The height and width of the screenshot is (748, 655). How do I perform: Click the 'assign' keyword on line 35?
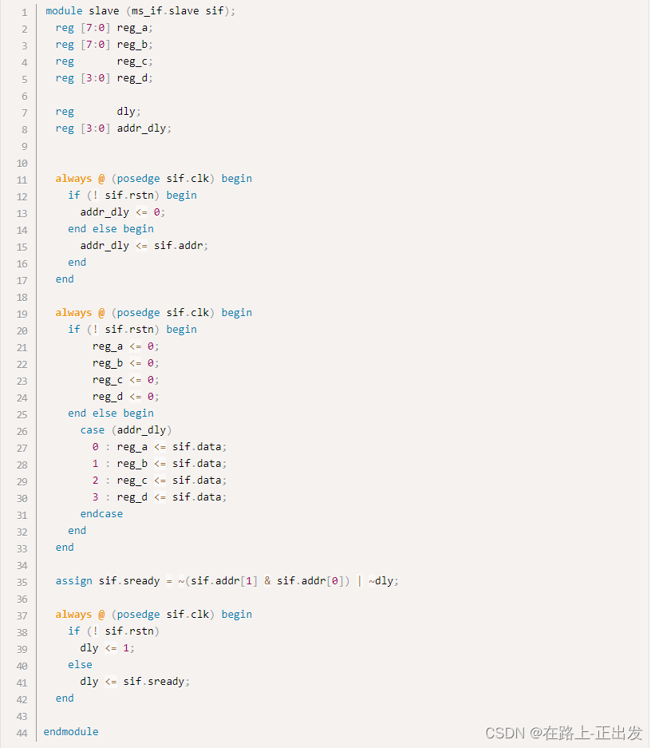(x=74, y=581)
